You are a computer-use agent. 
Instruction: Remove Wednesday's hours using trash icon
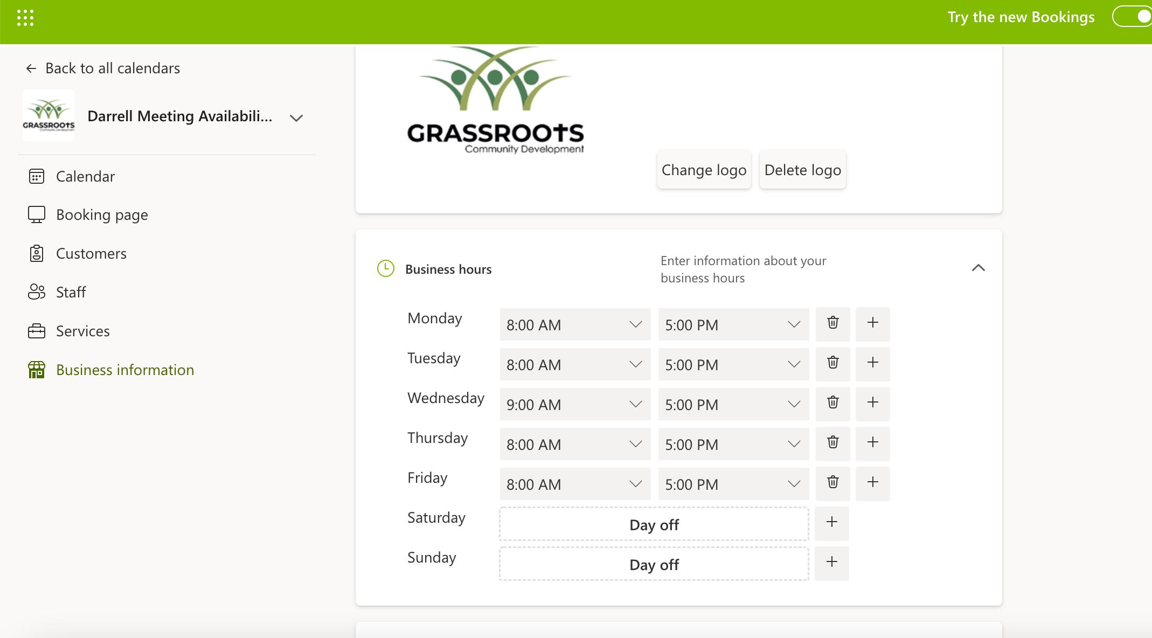pyautogui.click(x=832, y=403)
